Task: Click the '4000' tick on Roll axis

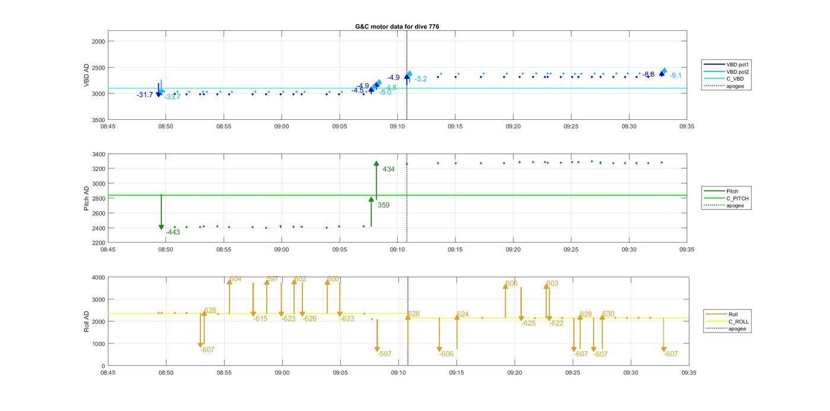Action: (98, 278)
